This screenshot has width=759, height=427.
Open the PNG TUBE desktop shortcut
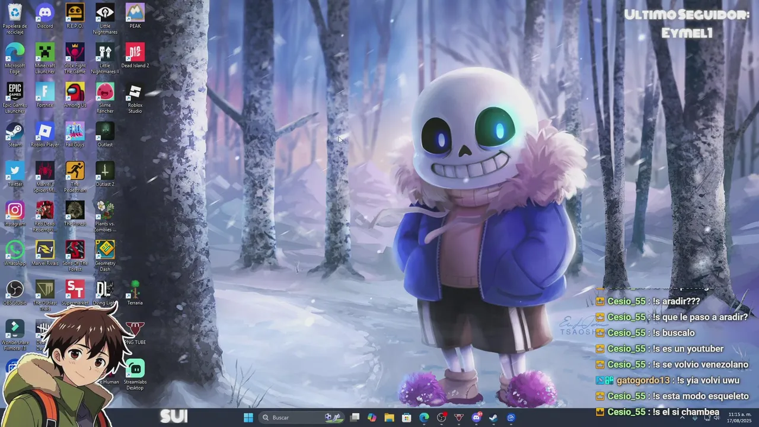tap(135, 333)
